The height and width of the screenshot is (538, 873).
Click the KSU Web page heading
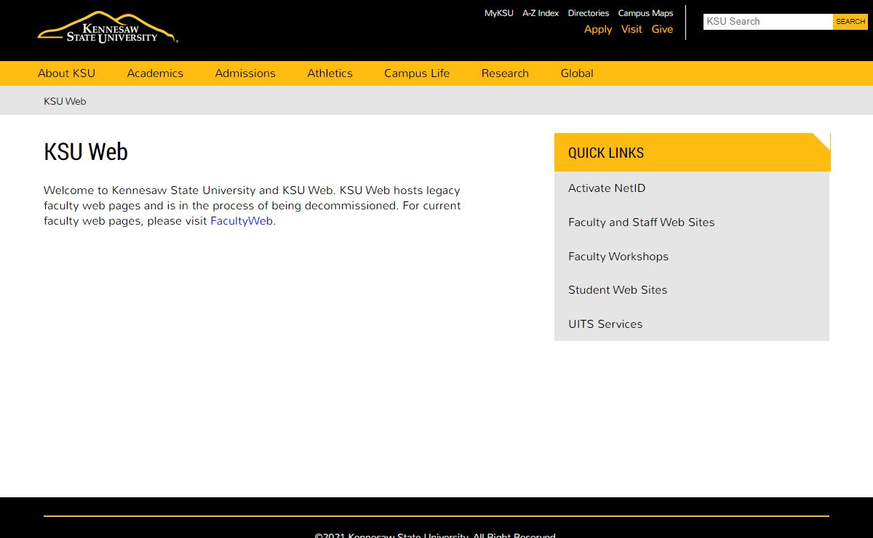pos(86,152)
